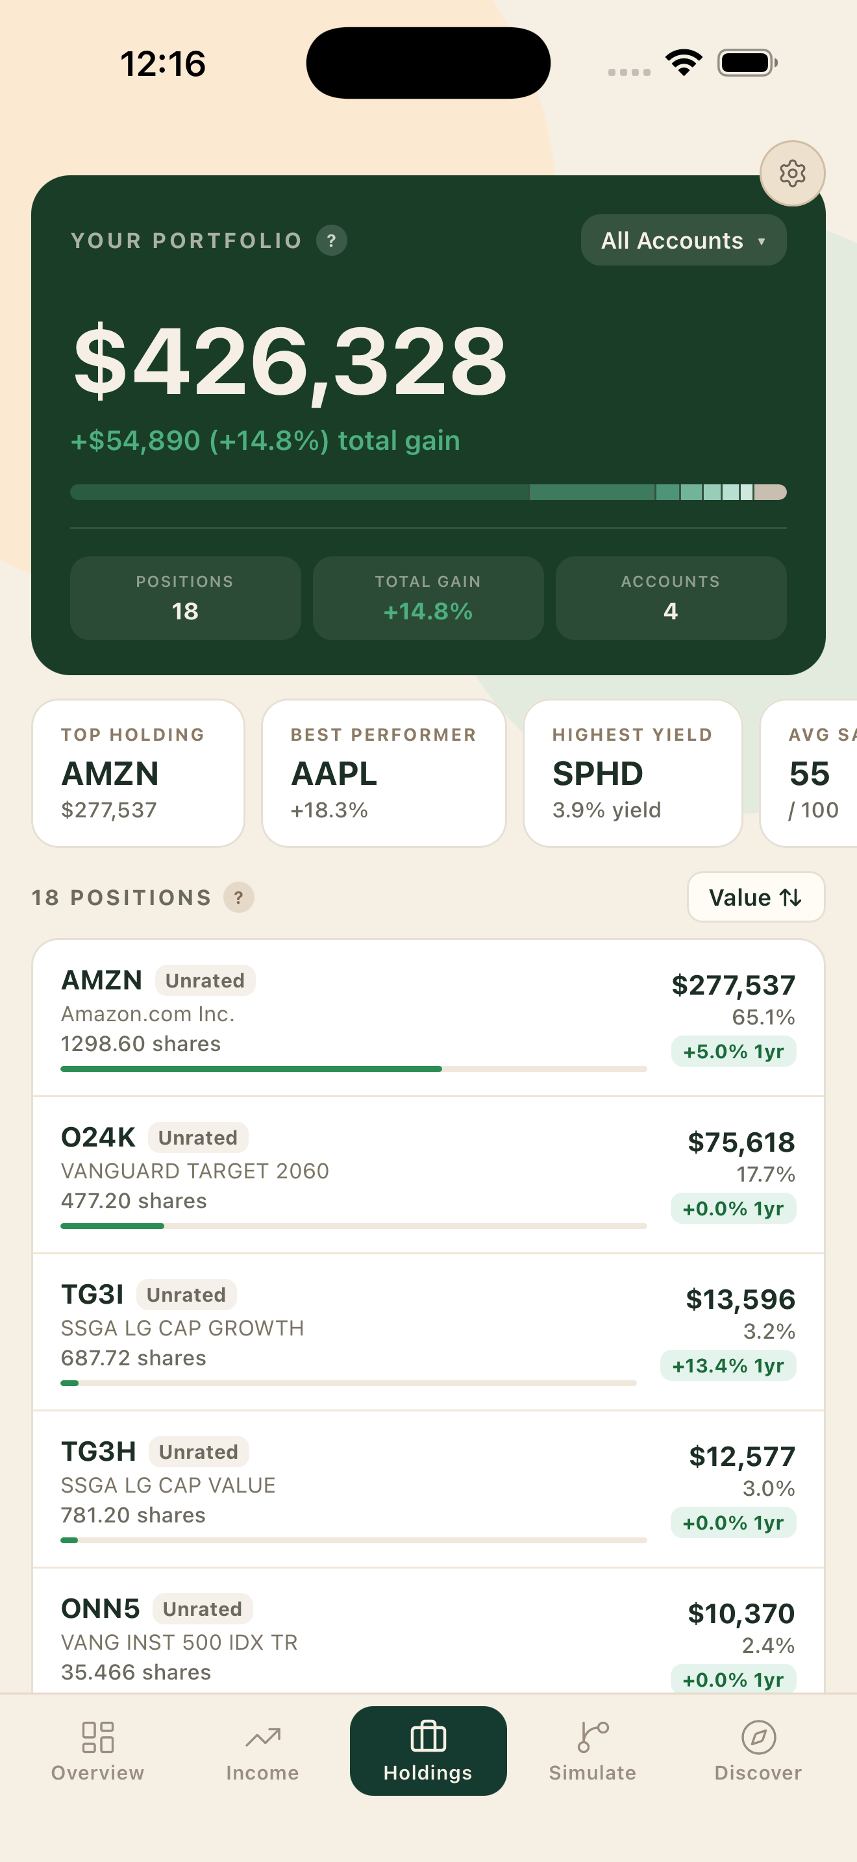Open the Best Performer AAPL card
This screenshot has height=1862, width=857.
(384, 773)
